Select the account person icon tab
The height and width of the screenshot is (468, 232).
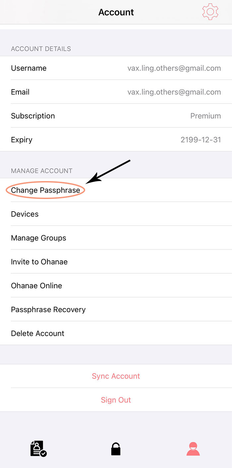[193, 449]
